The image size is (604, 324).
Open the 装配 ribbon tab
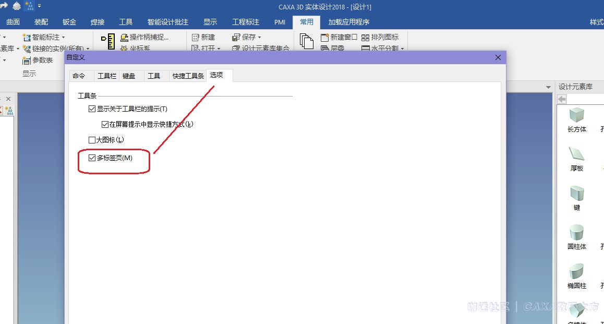[x=41, y=22]
